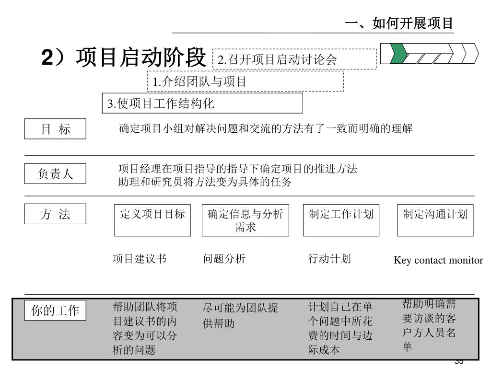
Task: Click the text '行动计划'
Action: click(329, 259)
